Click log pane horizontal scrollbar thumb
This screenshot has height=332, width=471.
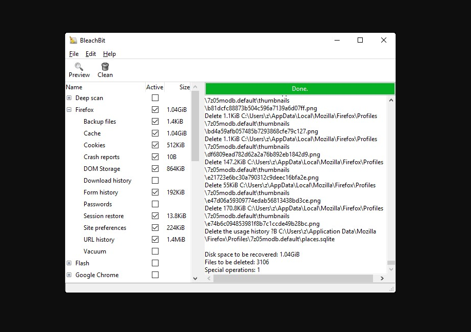[293, 279]
